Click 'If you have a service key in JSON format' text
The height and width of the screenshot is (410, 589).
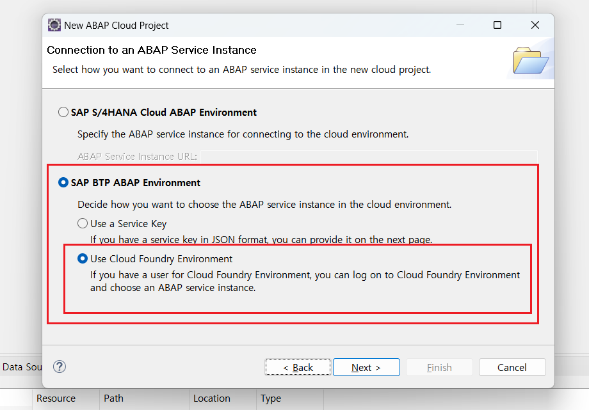(261, 240)
